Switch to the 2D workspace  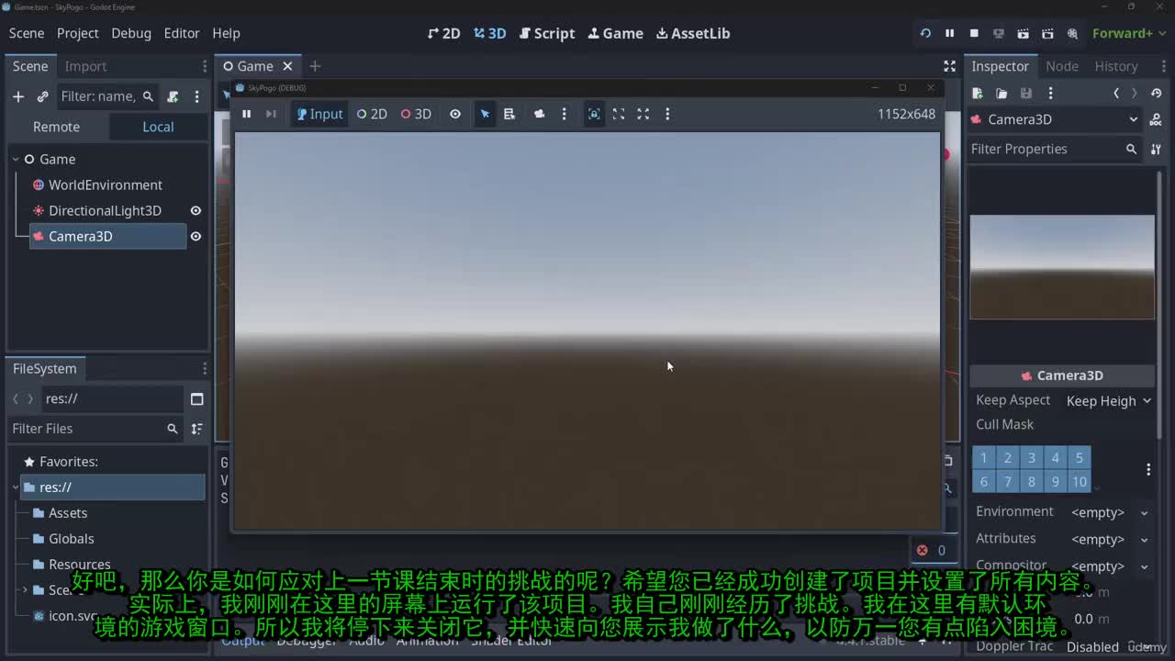(x=444, y=33)
